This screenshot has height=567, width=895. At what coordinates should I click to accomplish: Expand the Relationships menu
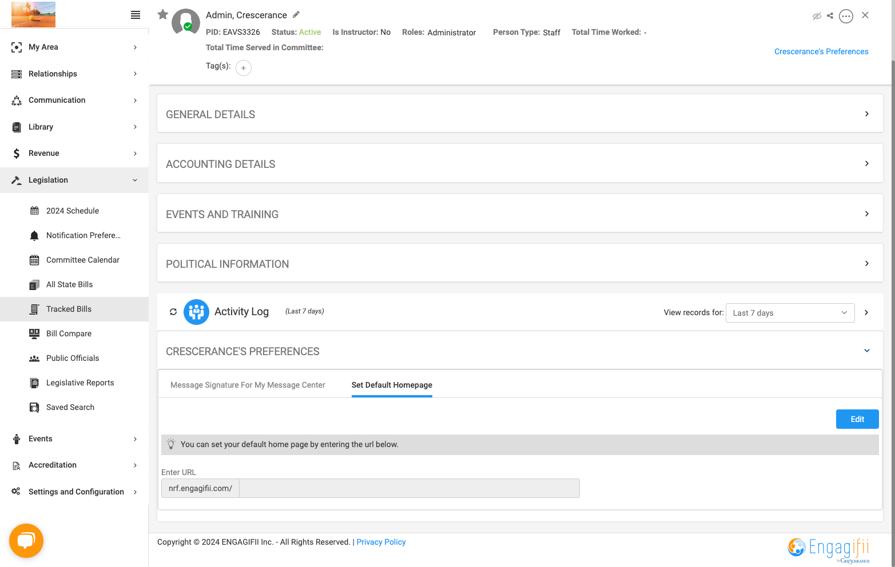point(74,74)
